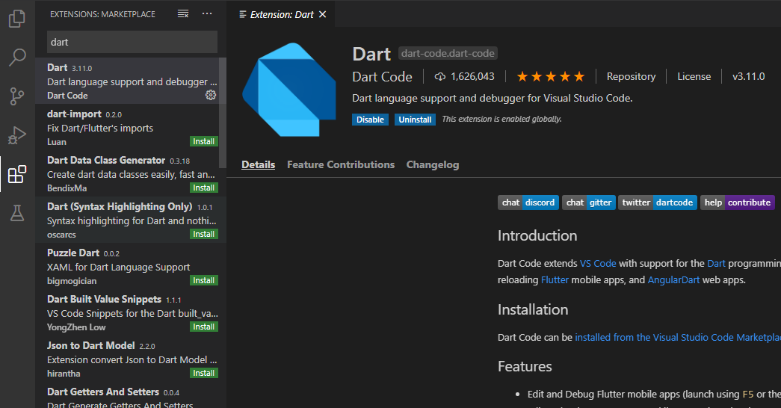The height and width of the screenshot is (408, 781).
Task: Open the Testing flask icon view
Action: [17, 213]
